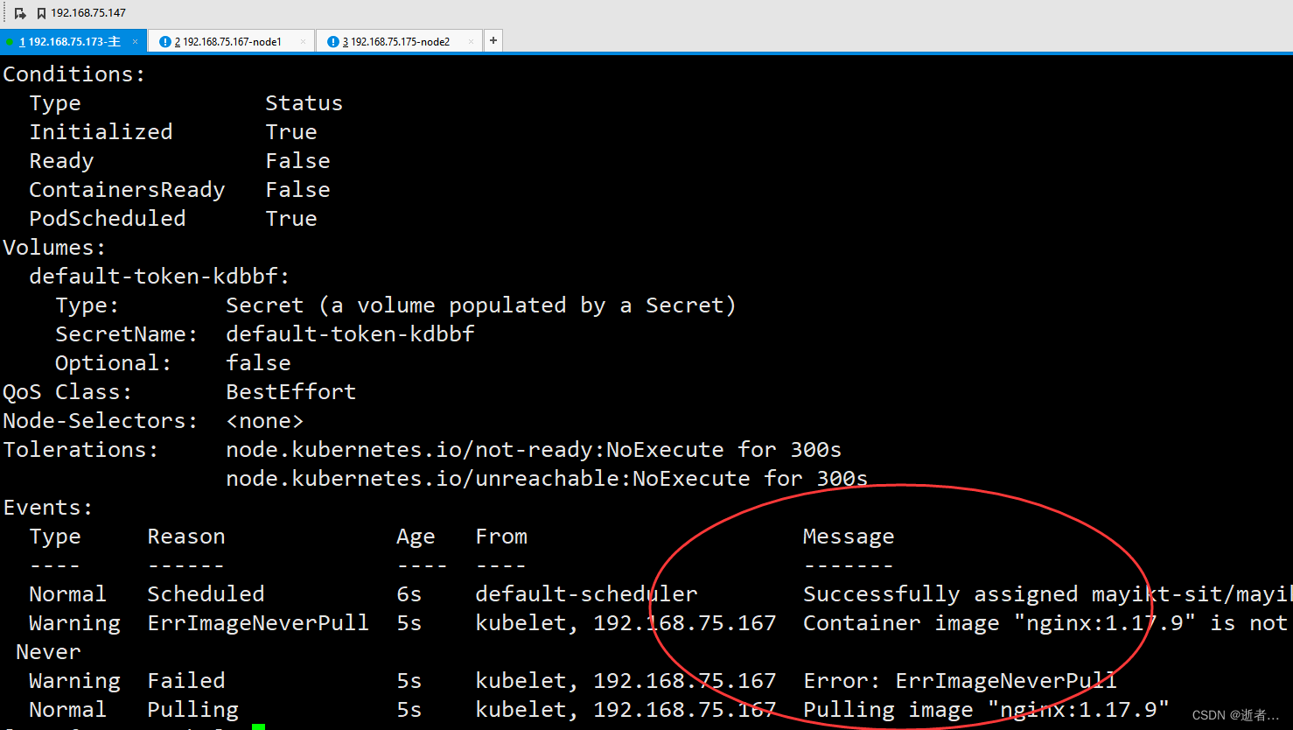Click the SecretName value default-token-kdbbf
The width and height of the screenshot is (1293, 730).
coord(350,334)
